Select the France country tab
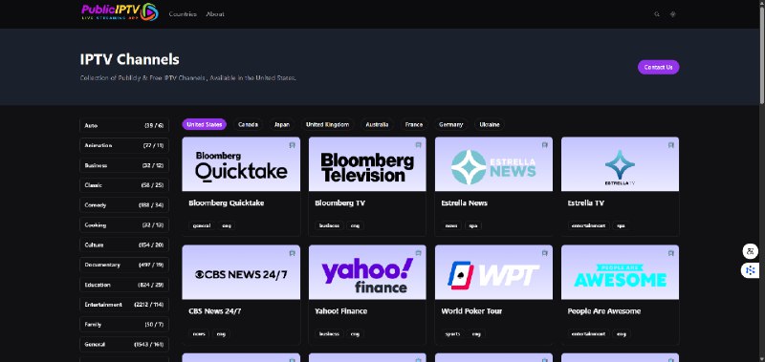This screenshot has height=362, width=765. pyautogui.click(x=414, y=125)
